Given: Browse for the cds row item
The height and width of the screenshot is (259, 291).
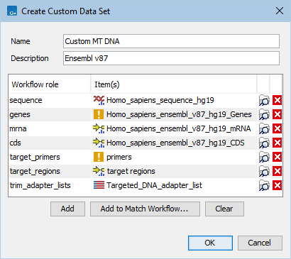Looking at the screenshot, I should pyautogui.click(x=264, y=143).
